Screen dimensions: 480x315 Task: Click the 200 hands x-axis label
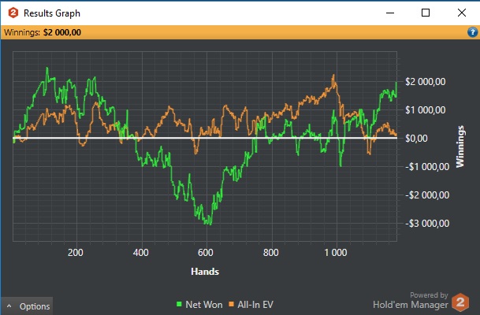76,253
